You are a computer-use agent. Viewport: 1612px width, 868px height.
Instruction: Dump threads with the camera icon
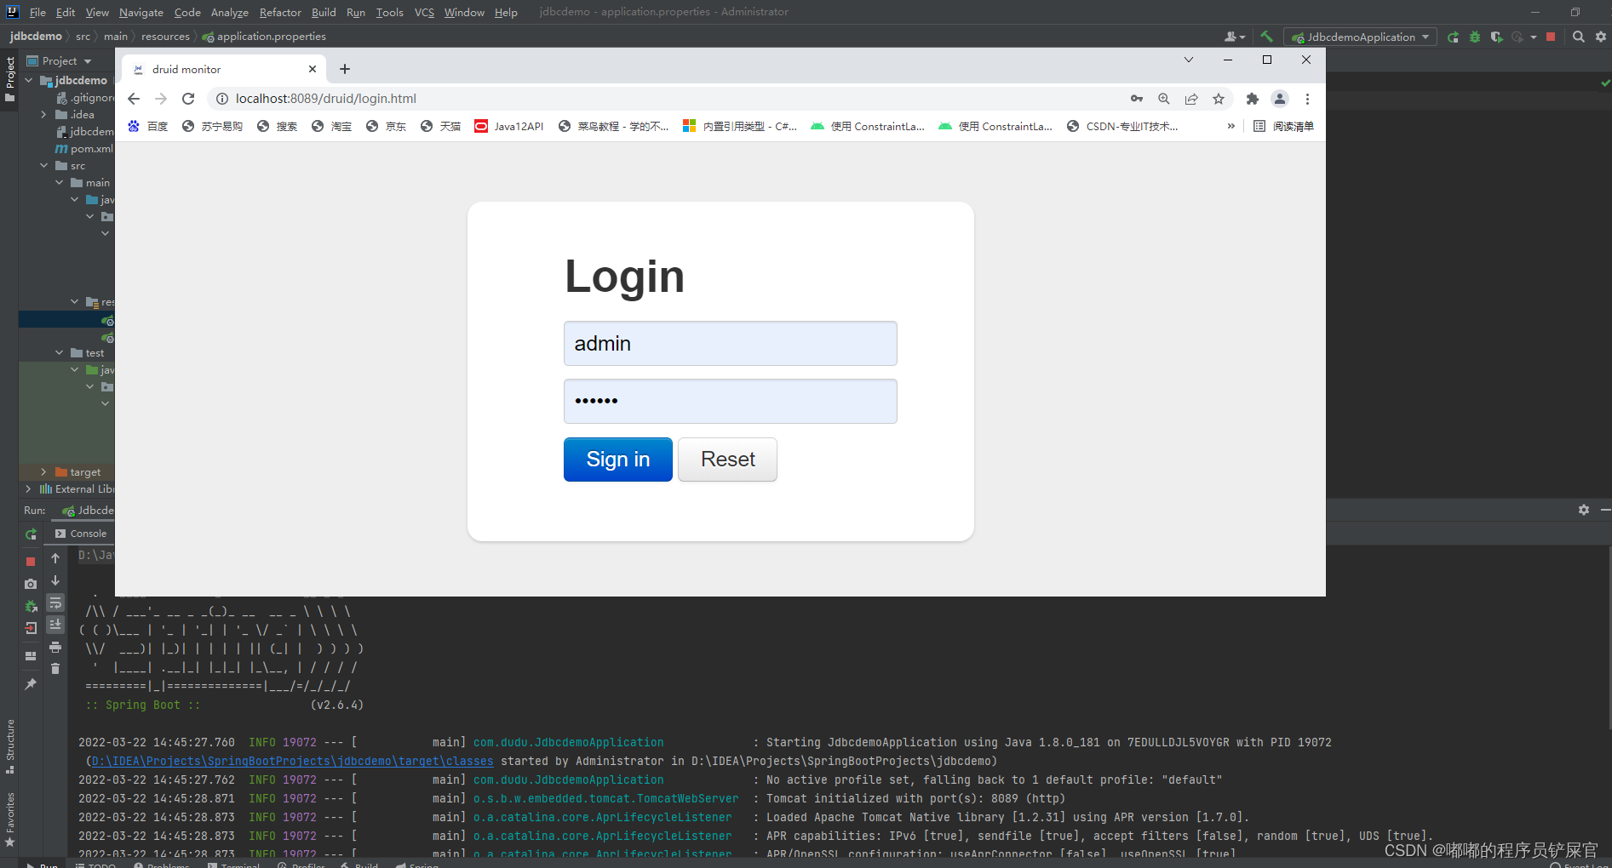click(31, 584)
